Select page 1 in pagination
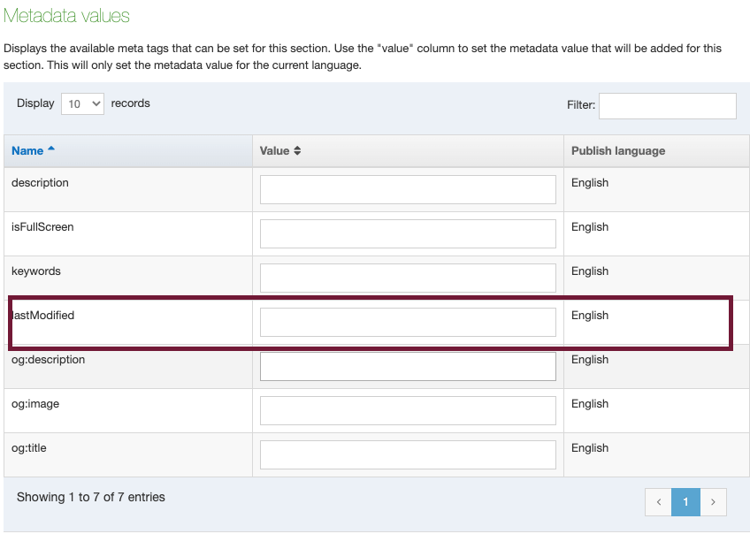750x534 pixels. (685, 502)
